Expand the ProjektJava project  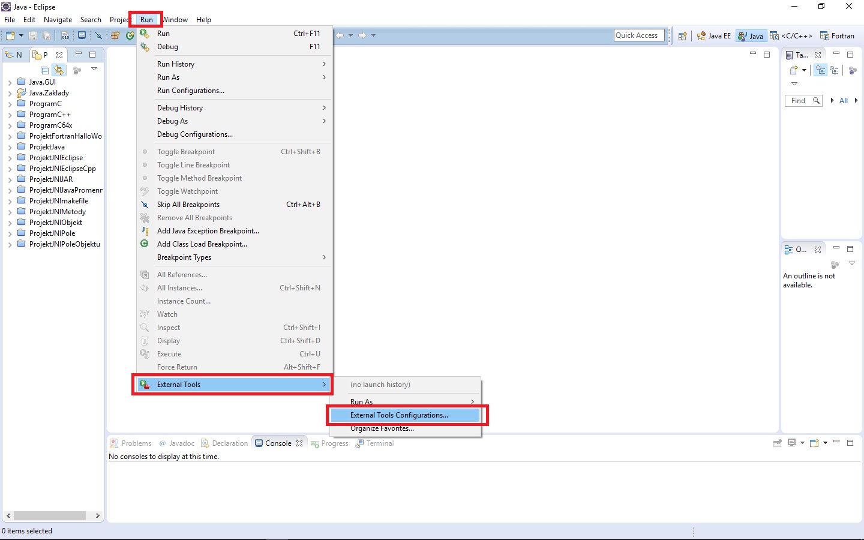click(x=10, y=146)
